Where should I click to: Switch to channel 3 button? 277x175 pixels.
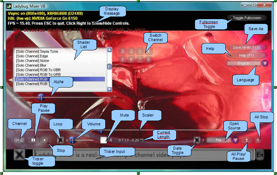click(x=122, y=51)
